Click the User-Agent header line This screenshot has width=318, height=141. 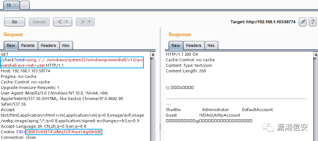coord(54,93)
